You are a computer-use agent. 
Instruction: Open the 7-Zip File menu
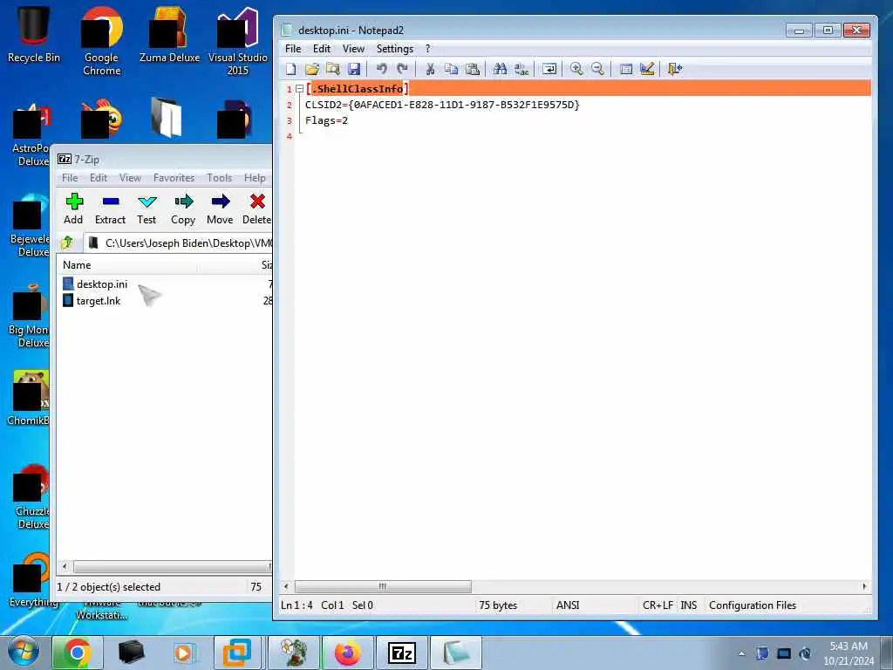(x=70, y=178)
